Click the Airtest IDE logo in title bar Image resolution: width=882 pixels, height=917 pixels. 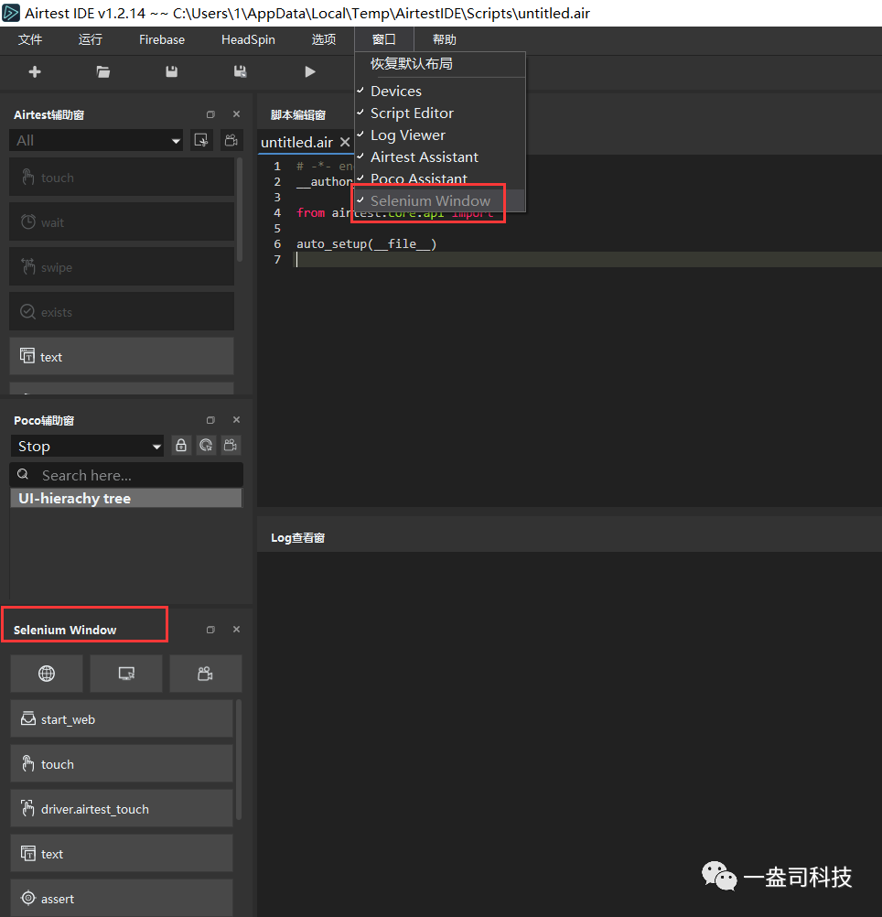[10, 13]
